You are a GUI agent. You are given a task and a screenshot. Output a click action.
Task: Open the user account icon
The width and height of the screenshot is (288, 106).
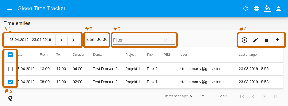[x=278, y=8]
